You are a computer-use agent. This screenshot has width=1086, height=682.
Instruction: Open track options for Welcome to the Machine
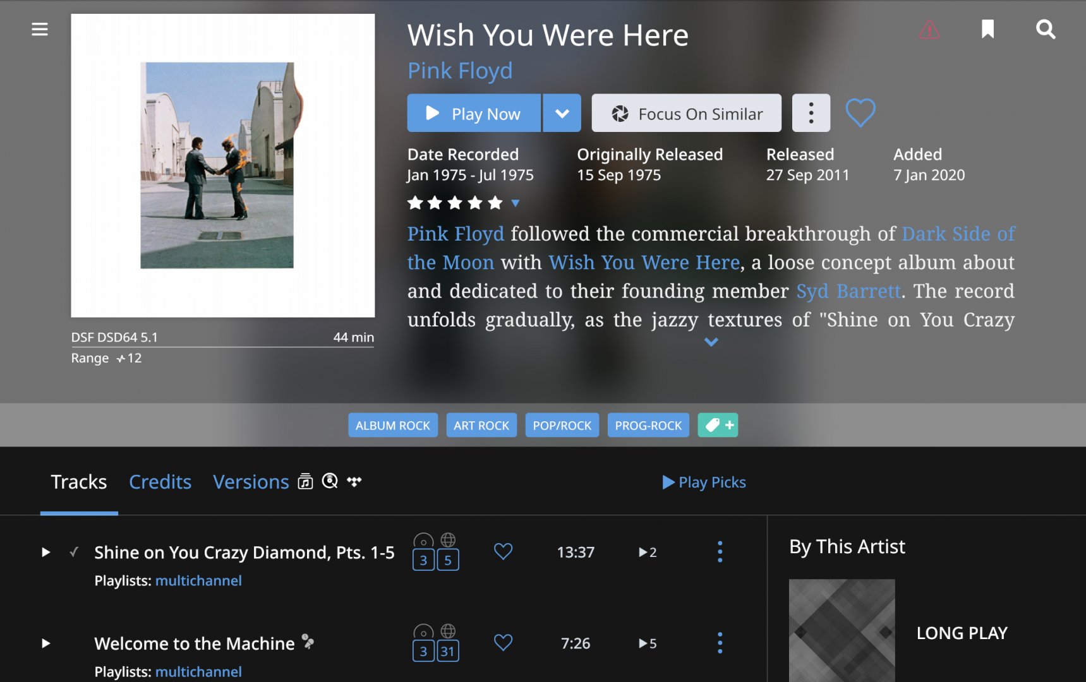[x=720, y=643]
